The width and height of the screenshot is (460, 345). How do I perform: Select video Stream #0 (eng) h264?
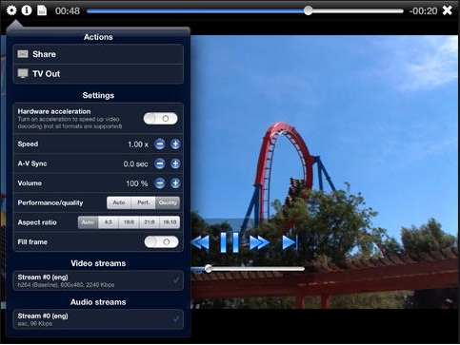pos(98,280)
